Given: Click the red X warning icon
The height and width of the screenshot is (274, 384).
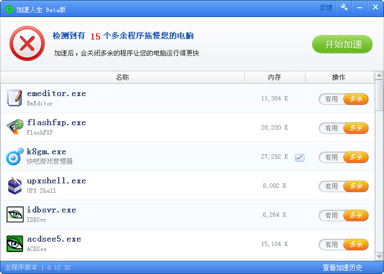Looking at the screenshot, I should tap(27, 43).
